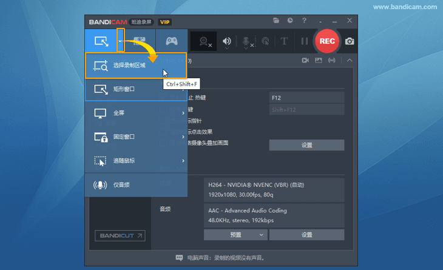Open the scheduled recording clock icon
The height and width of the screenshot is (270, 443).
[290, 21]
